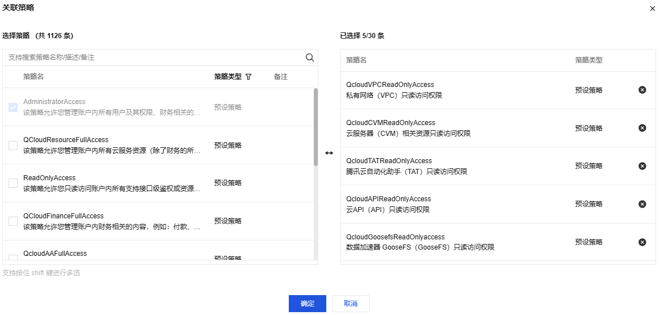Click QcloudAPIReadOnlyAccess in the selected list
The image size is (660, 315).
click(x=389, y=198)
